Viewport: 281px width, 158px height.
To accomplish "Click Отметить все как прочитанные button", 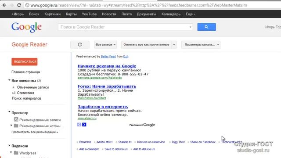I will (146, 45).
